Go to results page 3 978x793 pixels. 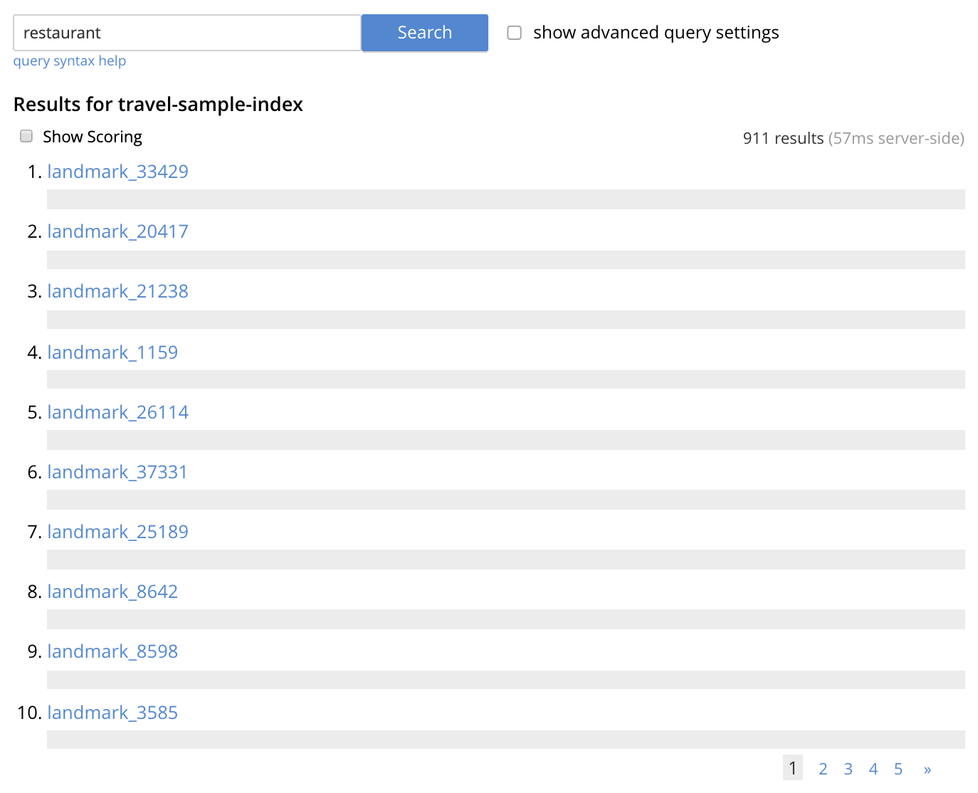click(848, 768)
